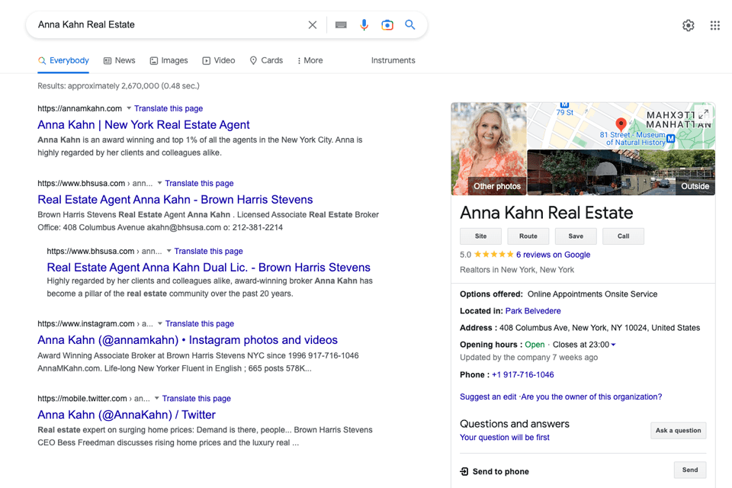
Task: Translate the indented bhsusa.com result page
Action: pos(209,251)
